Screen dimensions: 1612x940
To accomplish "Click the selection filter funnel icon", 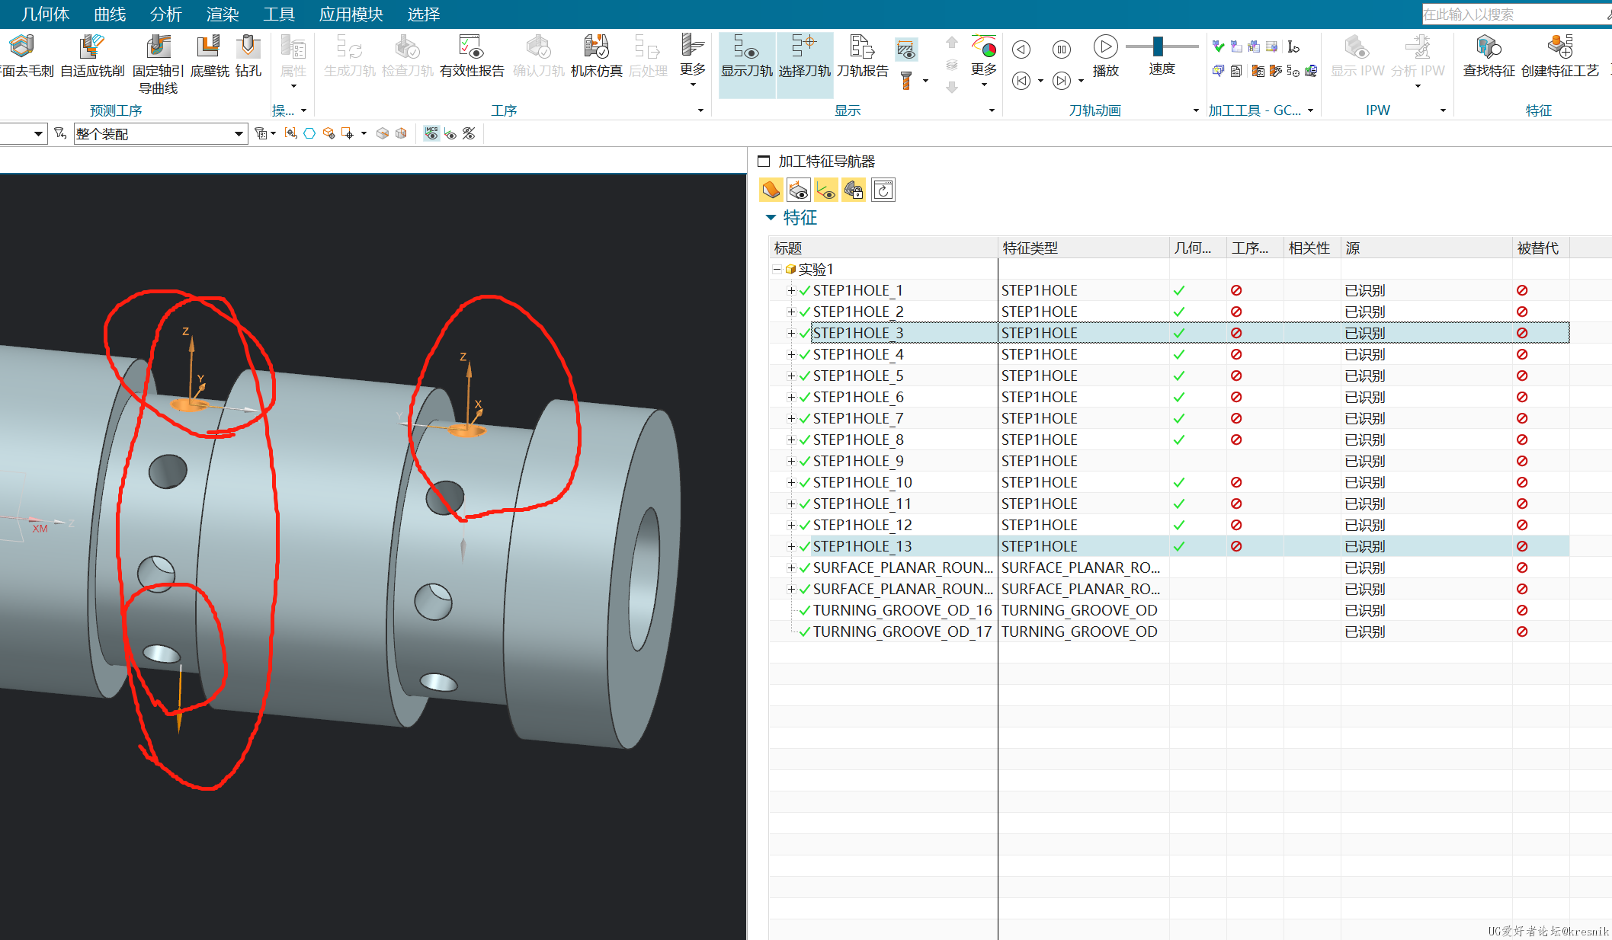I will (60, 134).
